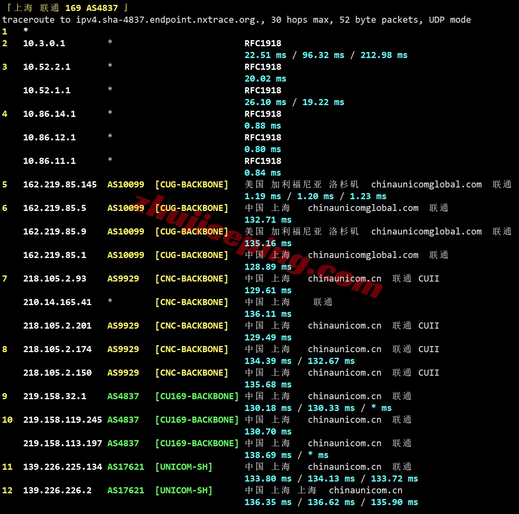Click IP address 10.3.0.1

click(44, 43)
